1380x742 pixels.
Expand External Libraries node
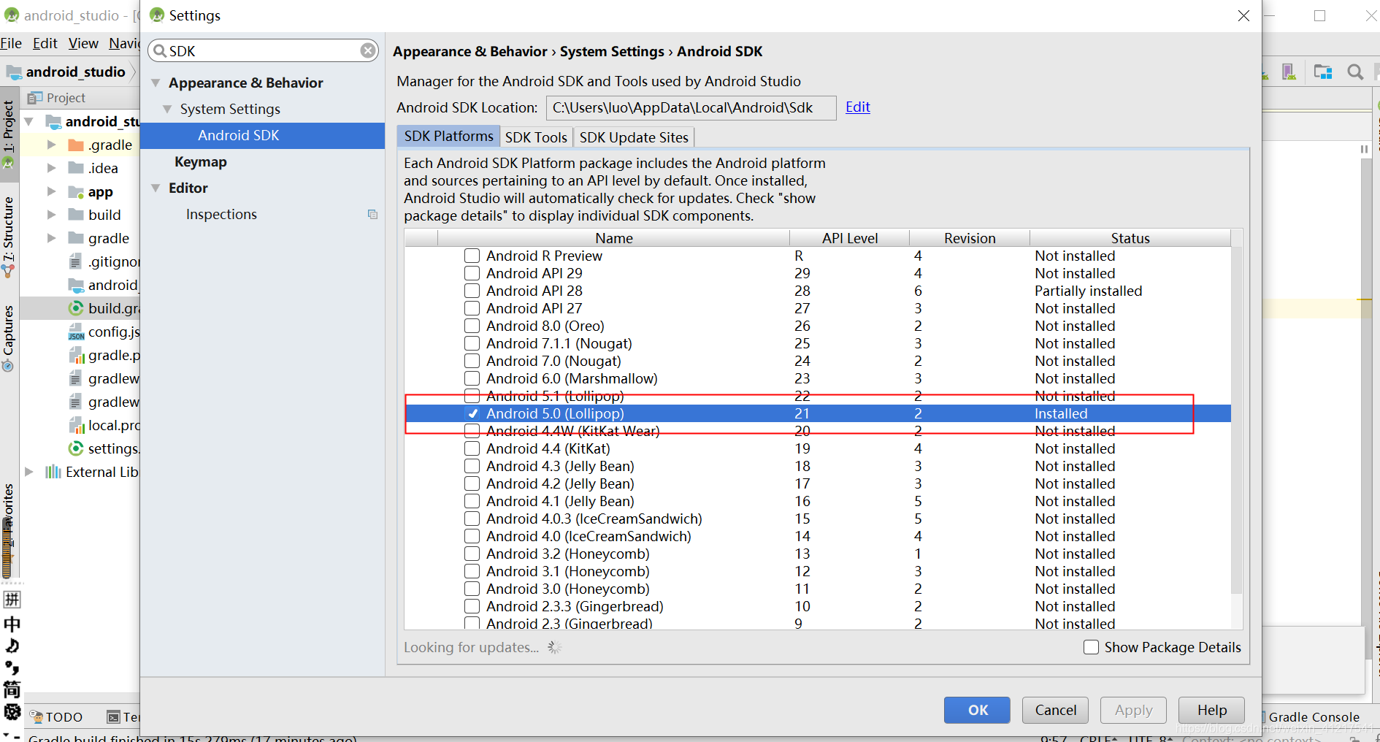point(29,472)
